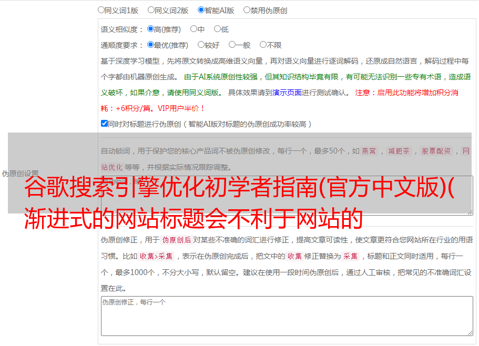Click the 通顺度要求 label
This screenshot has height=346, width=479.
click(121, 45)
